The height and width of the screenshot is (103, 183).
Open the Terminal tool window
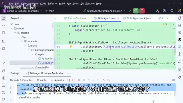(4, 85)
